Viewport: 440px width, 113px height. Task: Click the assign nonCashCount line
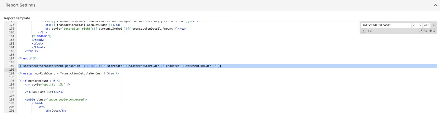coord(68,73)
